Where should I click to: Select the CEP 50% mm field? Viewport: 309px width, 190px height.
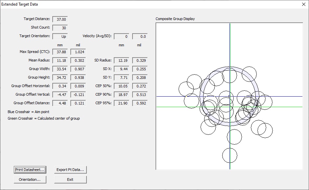click(122, 86)
